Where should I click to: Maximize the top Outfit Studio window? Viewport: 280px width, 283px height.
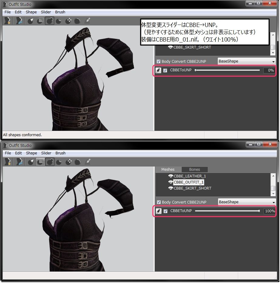[x=258, y=3]
